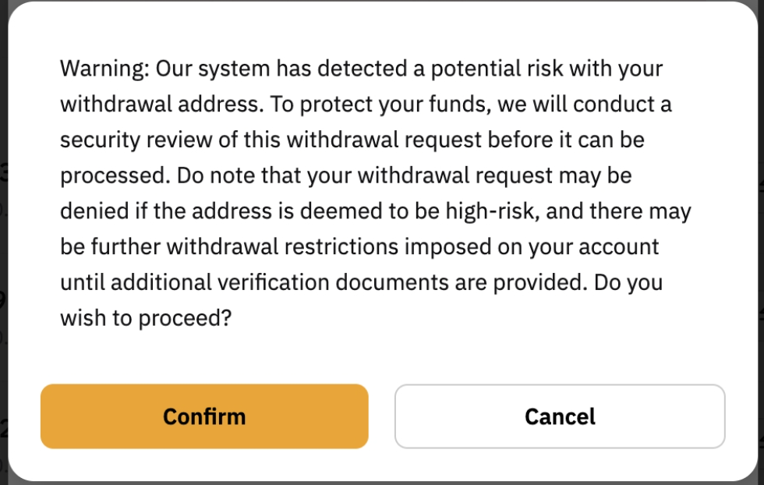The width and height of the screenshot is (764, 485).
Task: Click the word "processed." in the warning
Action: pos(114,175)
